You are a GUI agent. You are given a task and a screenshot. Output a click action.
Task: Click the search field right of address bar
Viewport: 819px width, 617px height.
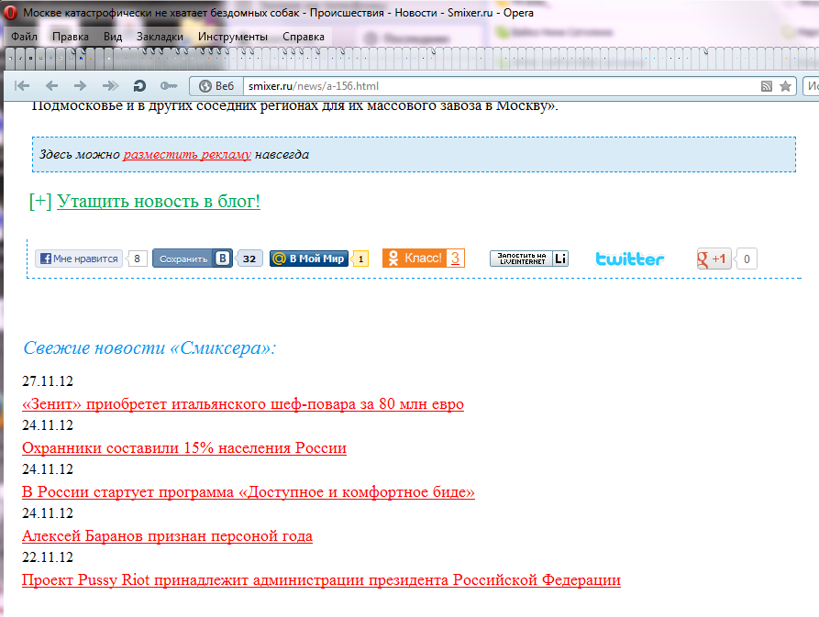click(811, 86)
